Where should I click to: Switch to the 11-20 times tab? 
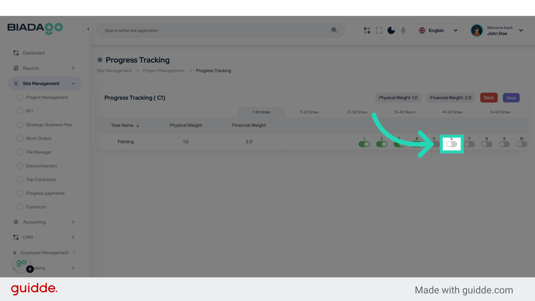click(x=309, y=112)
